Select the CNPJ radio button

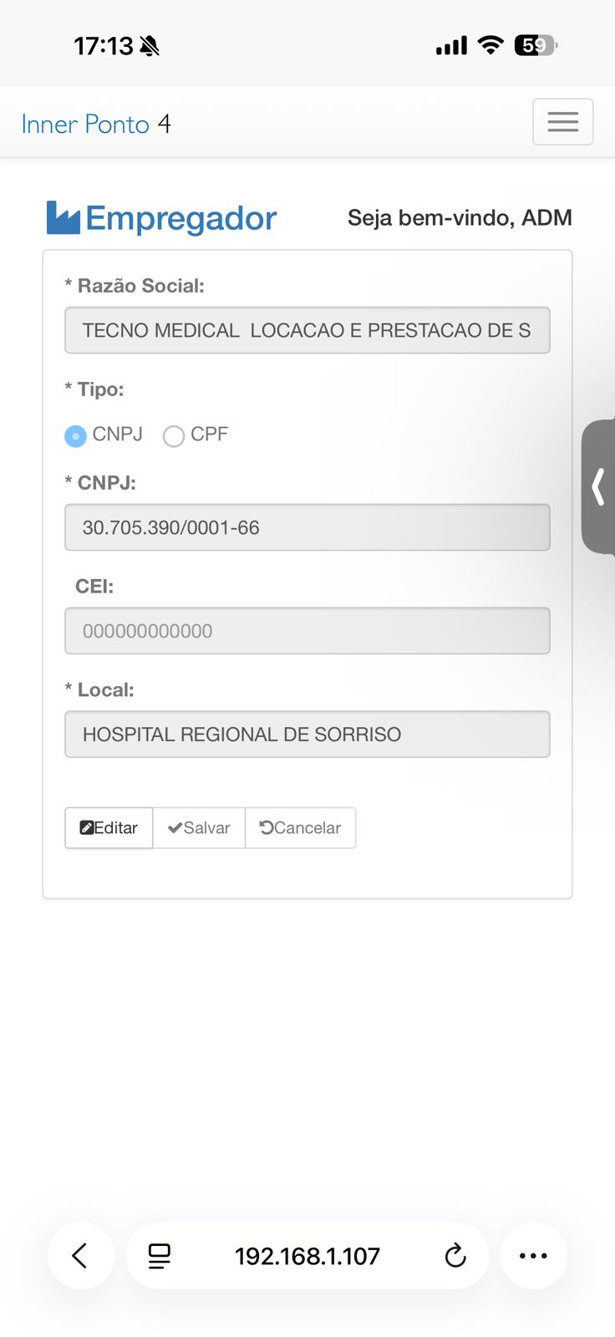pyautogui.click(x=76, y=436)
